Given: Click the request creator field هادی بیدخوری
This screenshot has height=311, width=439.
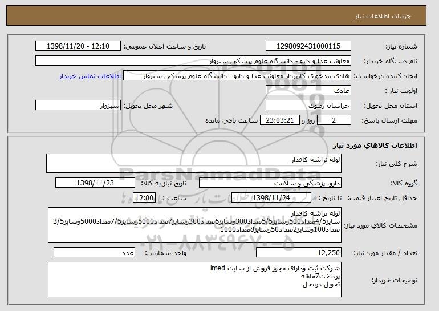Looking at the screenshot, I should click(x=237, y=76).
